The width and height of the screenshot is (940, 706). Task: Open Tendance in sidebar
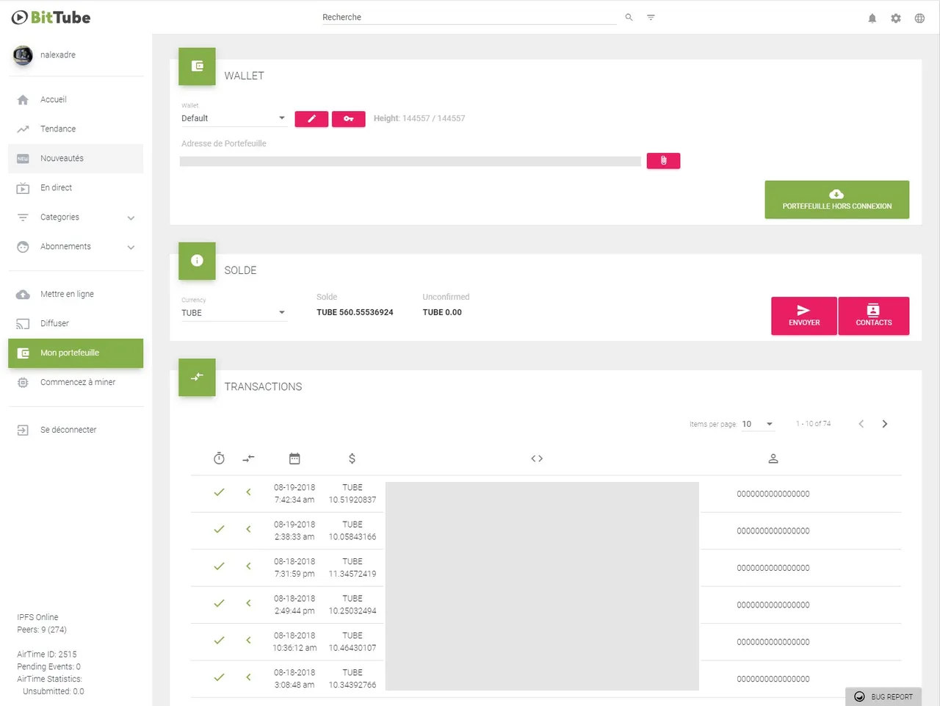tap(76, 129)
